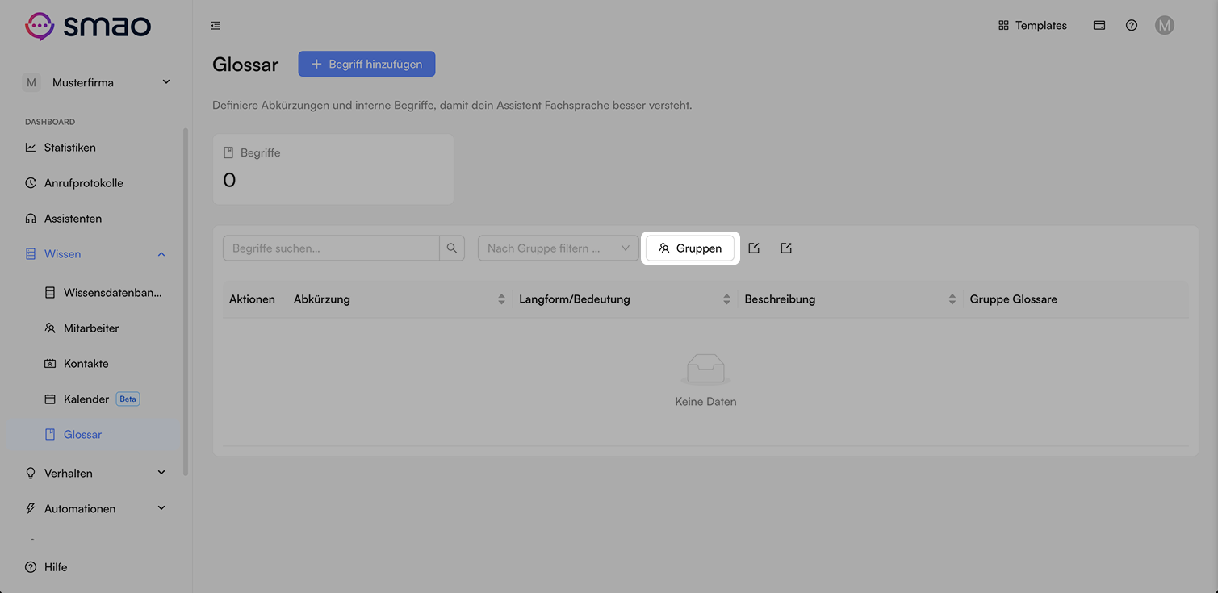Click the sidebar scrollbar
This screenshot has height=593, width=1218.
(186, 303)
